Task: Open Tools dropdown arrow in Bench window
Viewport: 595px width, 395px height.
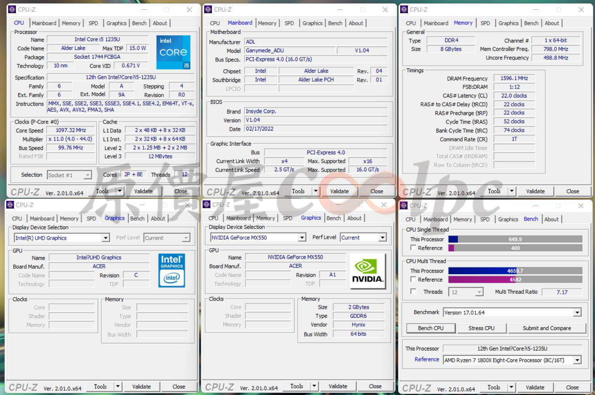Action: point(511,387)
